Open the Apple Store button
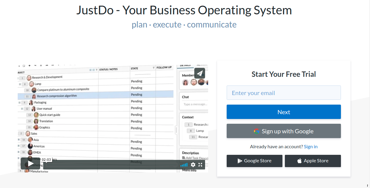Viewport: 370px width, 188px height. click(x=313, y=161)
